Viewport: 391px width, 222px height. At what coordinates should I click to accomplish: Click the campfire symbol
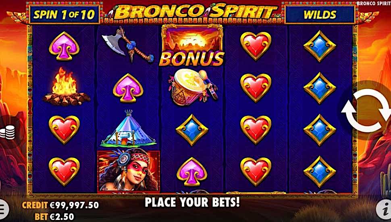click(66, 86)
